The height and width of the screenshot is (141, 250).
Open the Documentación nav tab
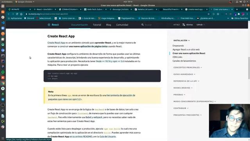click(79, 25)
